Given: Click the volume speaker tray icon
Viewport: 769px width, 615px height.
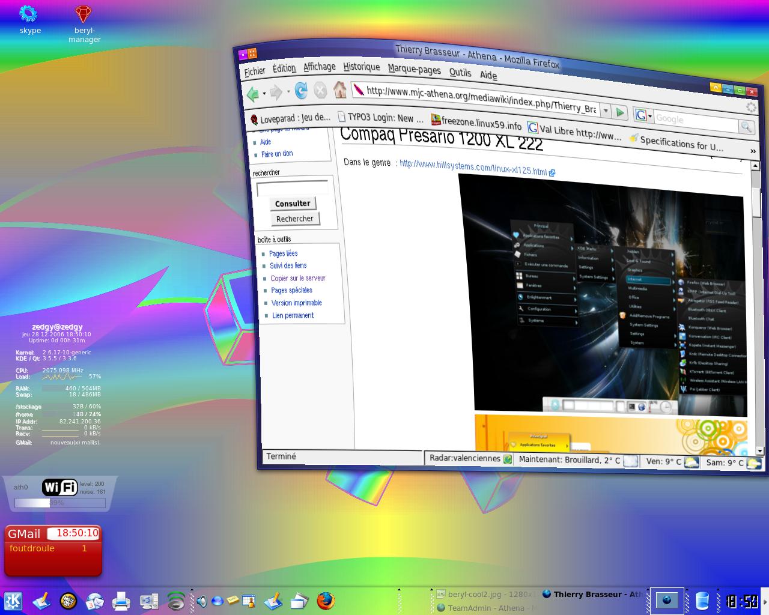Looking at the screenshot, I should [x=202, y=601].
